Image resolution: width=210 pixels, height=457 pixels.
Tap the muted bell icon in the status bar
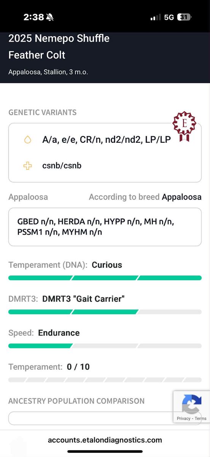click(x=50, y=17)
